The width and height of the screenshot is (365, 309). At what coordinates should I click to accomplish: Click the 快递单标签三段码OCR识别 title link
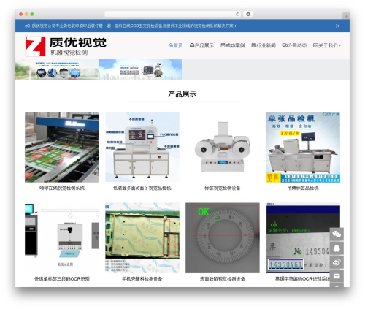(x=62, y=279)
